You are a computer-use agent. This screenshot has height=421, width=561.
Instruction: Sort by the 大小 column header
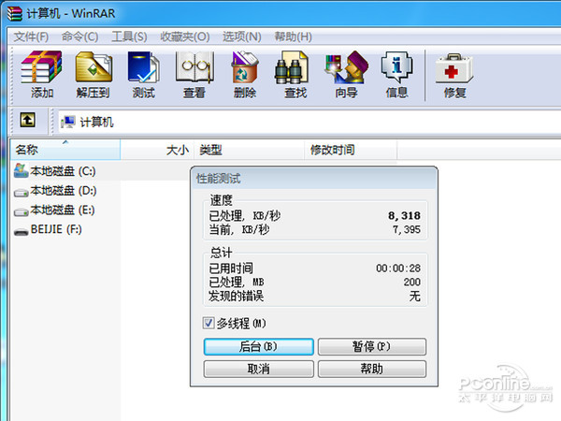(157, 150)
